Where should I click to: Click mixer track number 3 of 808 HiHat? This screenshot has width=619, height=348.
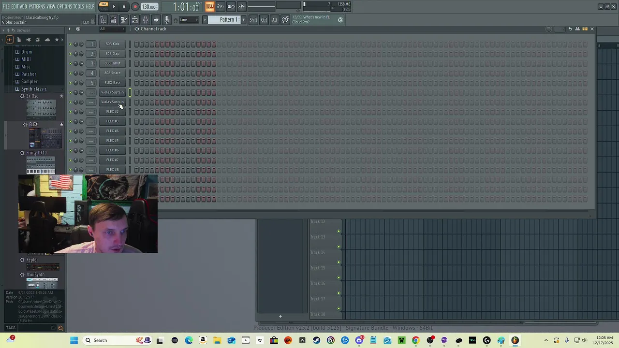click(92, 63)
